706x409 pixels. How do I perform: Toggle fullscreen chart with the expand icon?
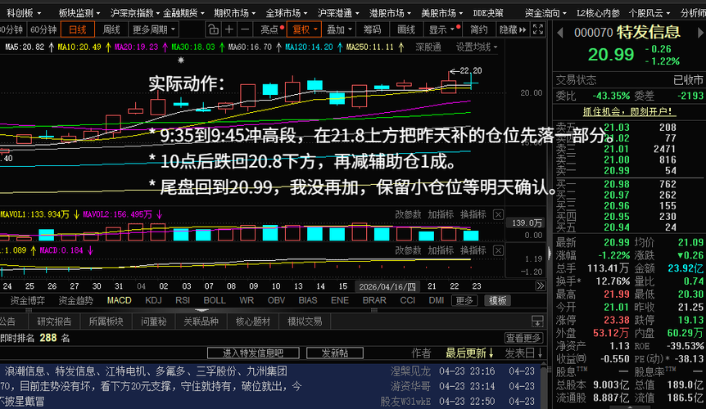537,29
